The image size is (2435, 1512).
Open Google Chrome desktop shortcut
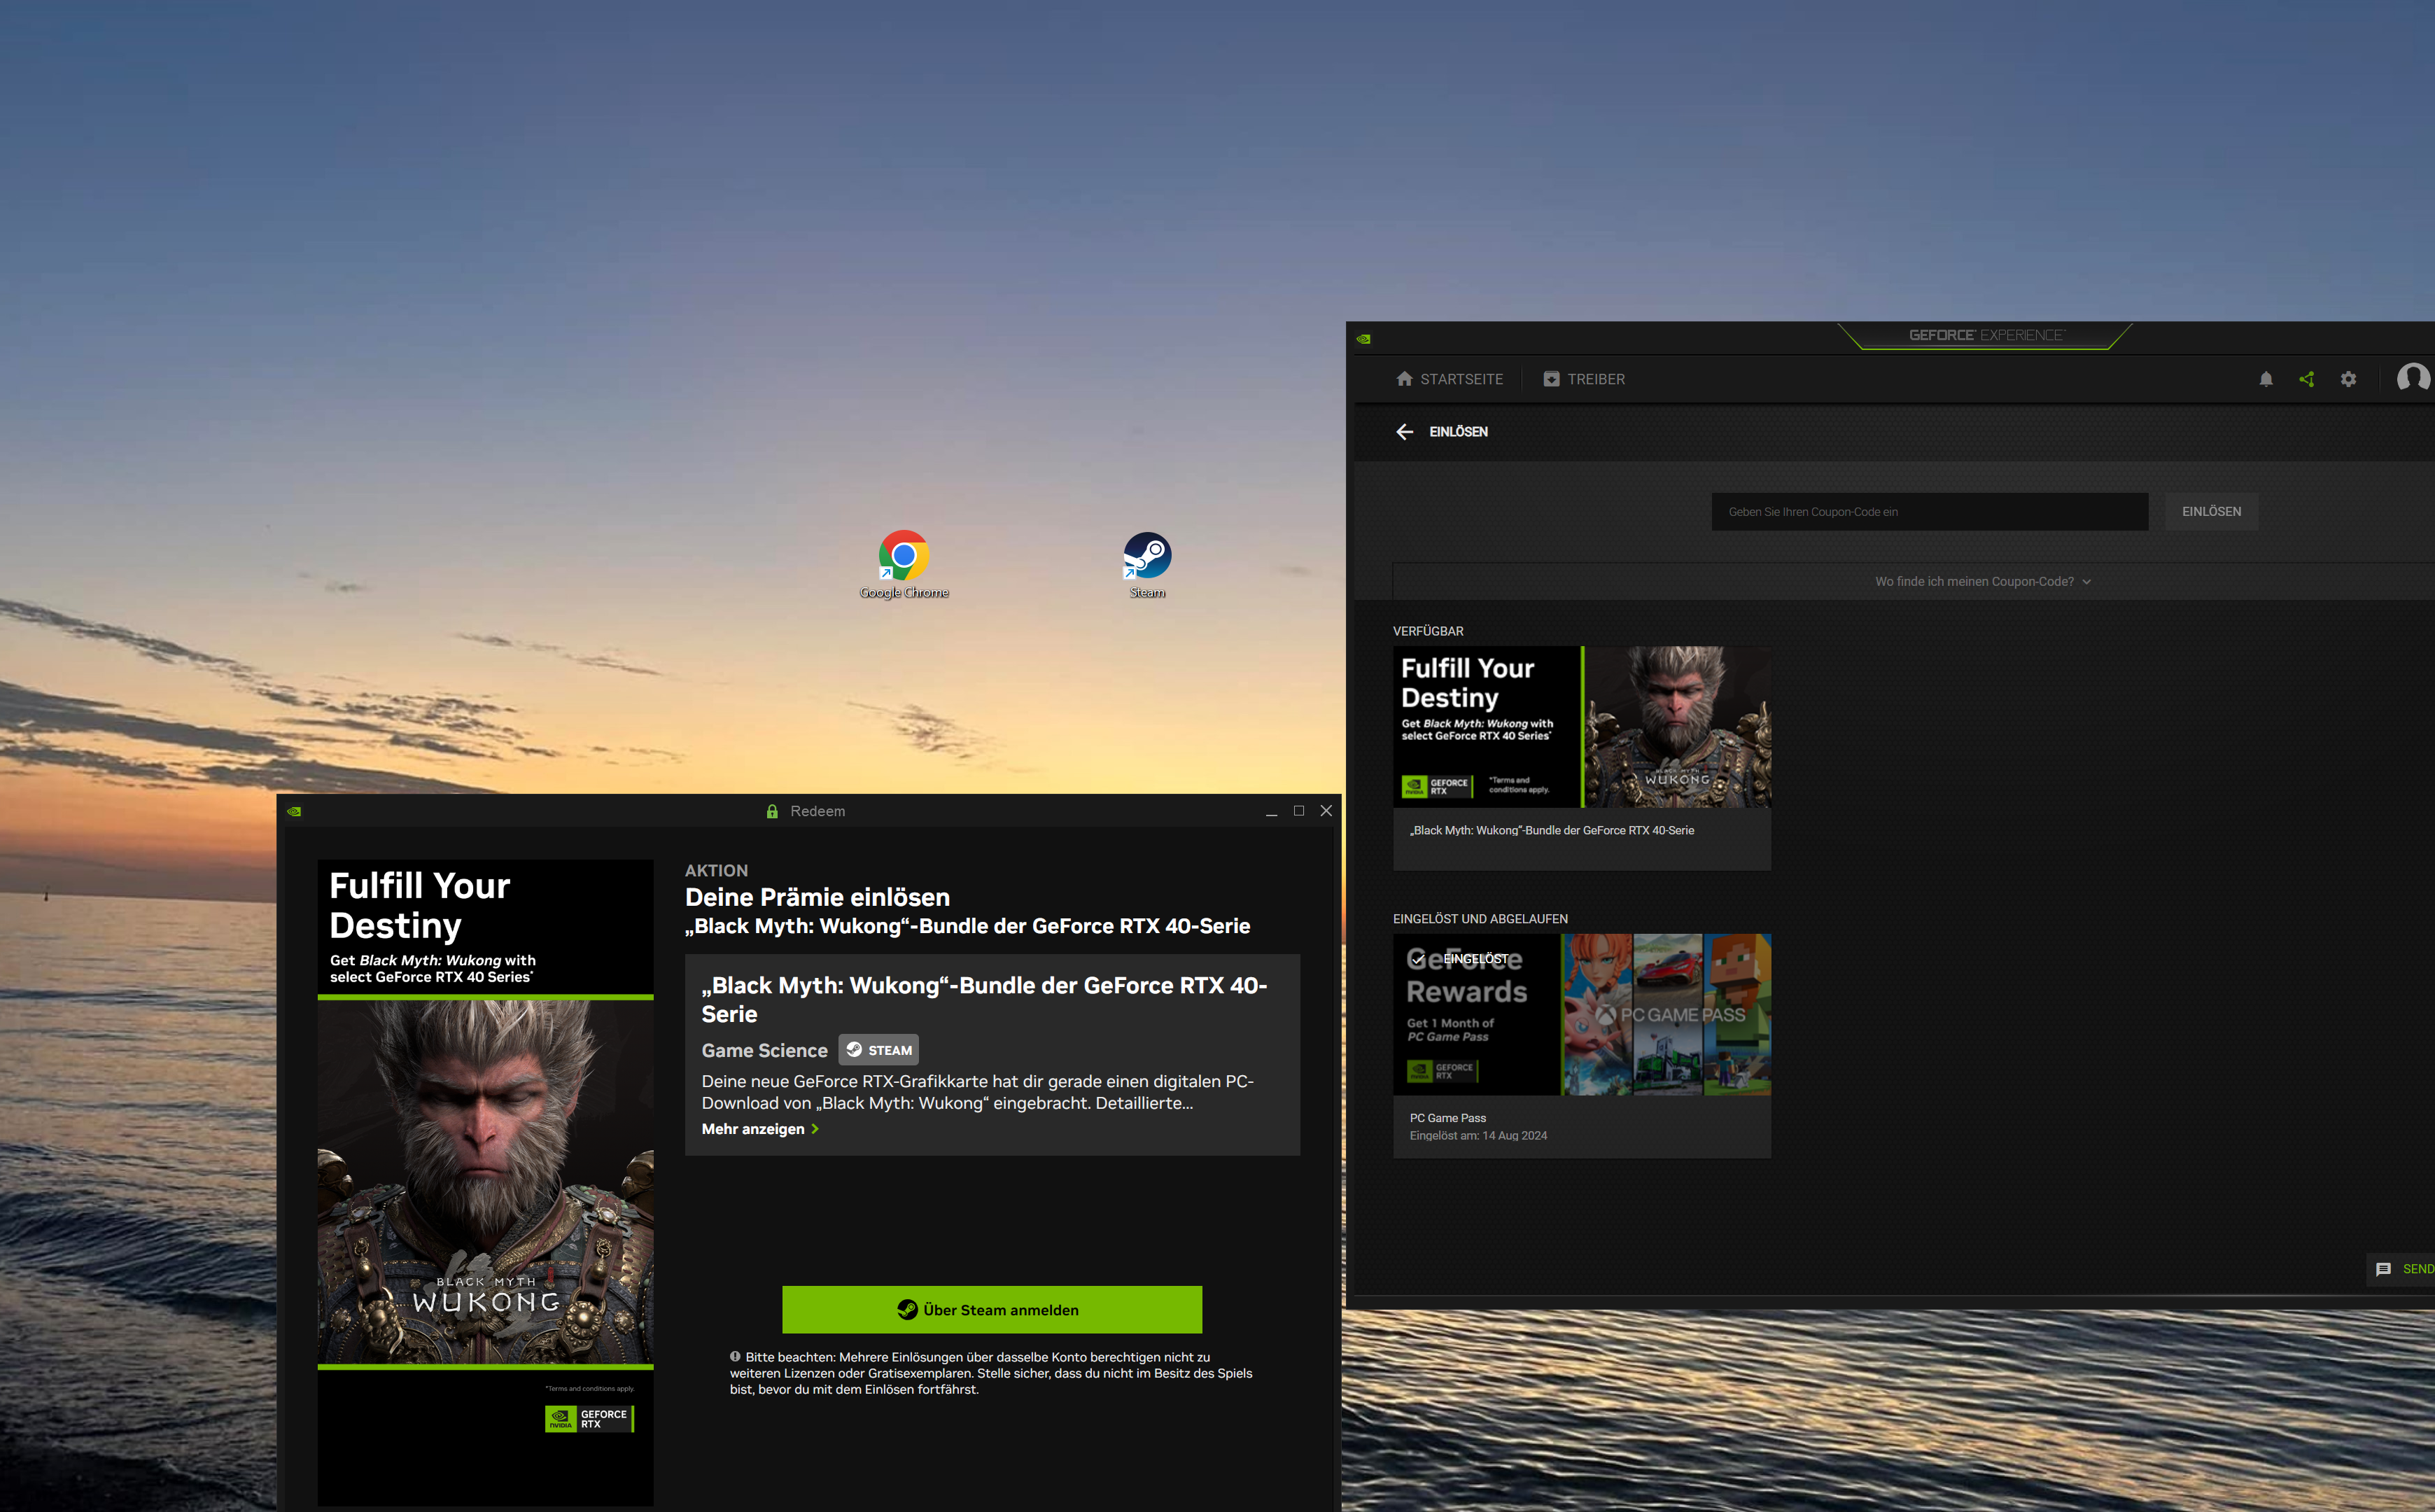point(904,556)
